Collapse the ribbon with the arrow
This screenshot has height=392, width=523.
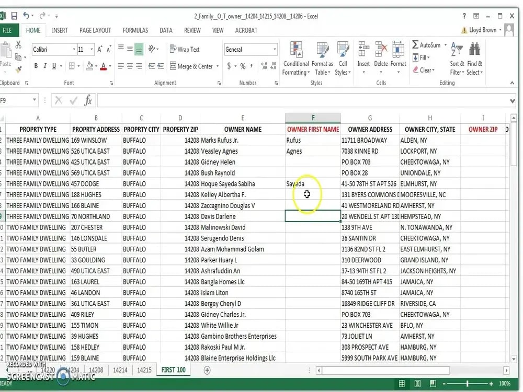point(512,83)
